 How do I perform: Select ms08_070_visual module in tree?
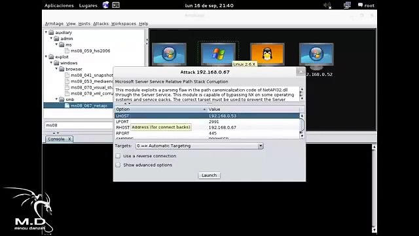click(92, 87)
